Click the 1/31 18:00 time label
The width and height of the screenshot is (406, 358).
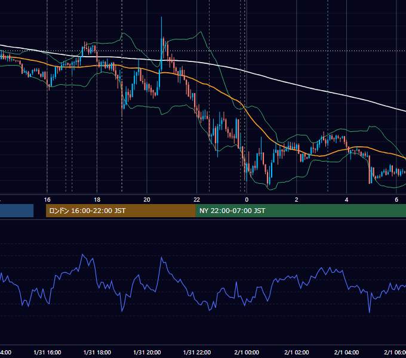click(x=97, y=352)
